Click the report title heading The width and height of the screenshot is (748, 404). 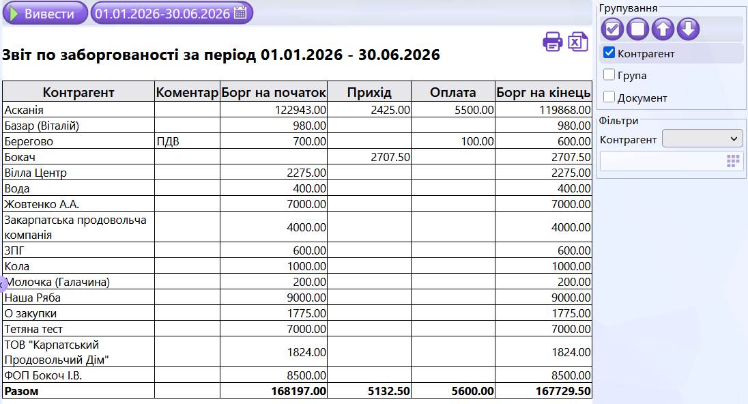point(221,55)
